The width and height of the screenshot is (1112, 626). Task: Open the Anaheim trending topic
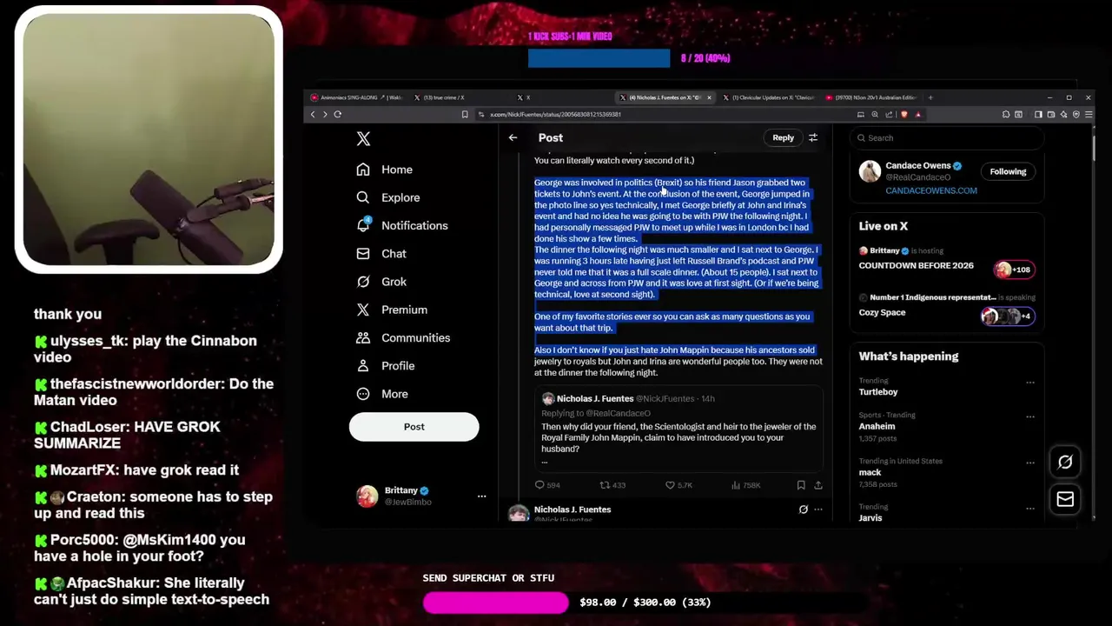pos(877,426)
